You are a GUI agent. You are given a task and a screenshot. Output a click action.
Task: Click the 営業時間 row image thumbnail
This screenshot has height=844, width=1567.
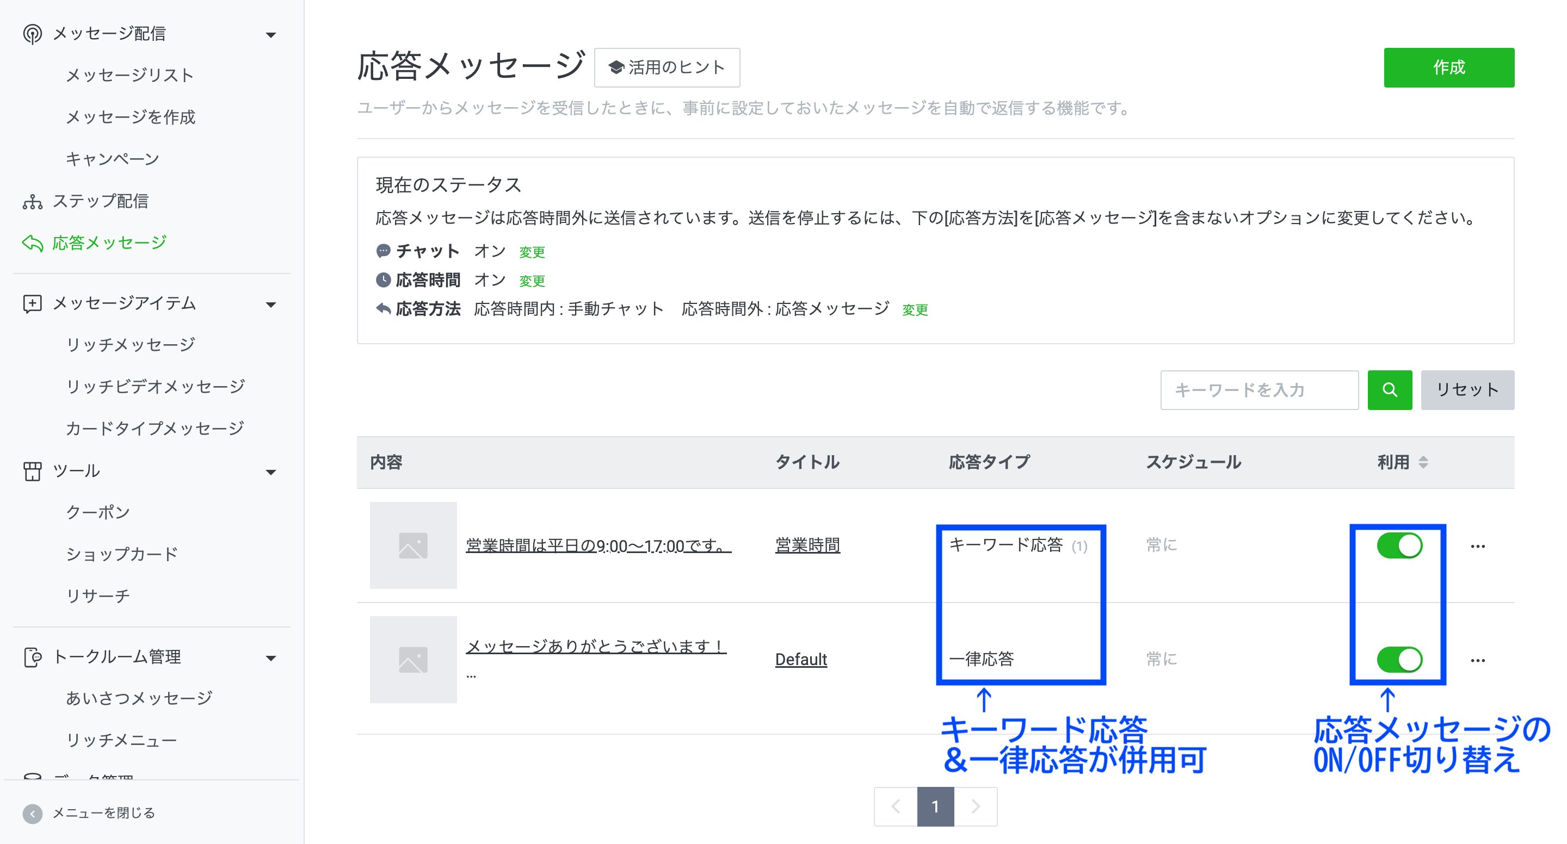pos(413,545)
